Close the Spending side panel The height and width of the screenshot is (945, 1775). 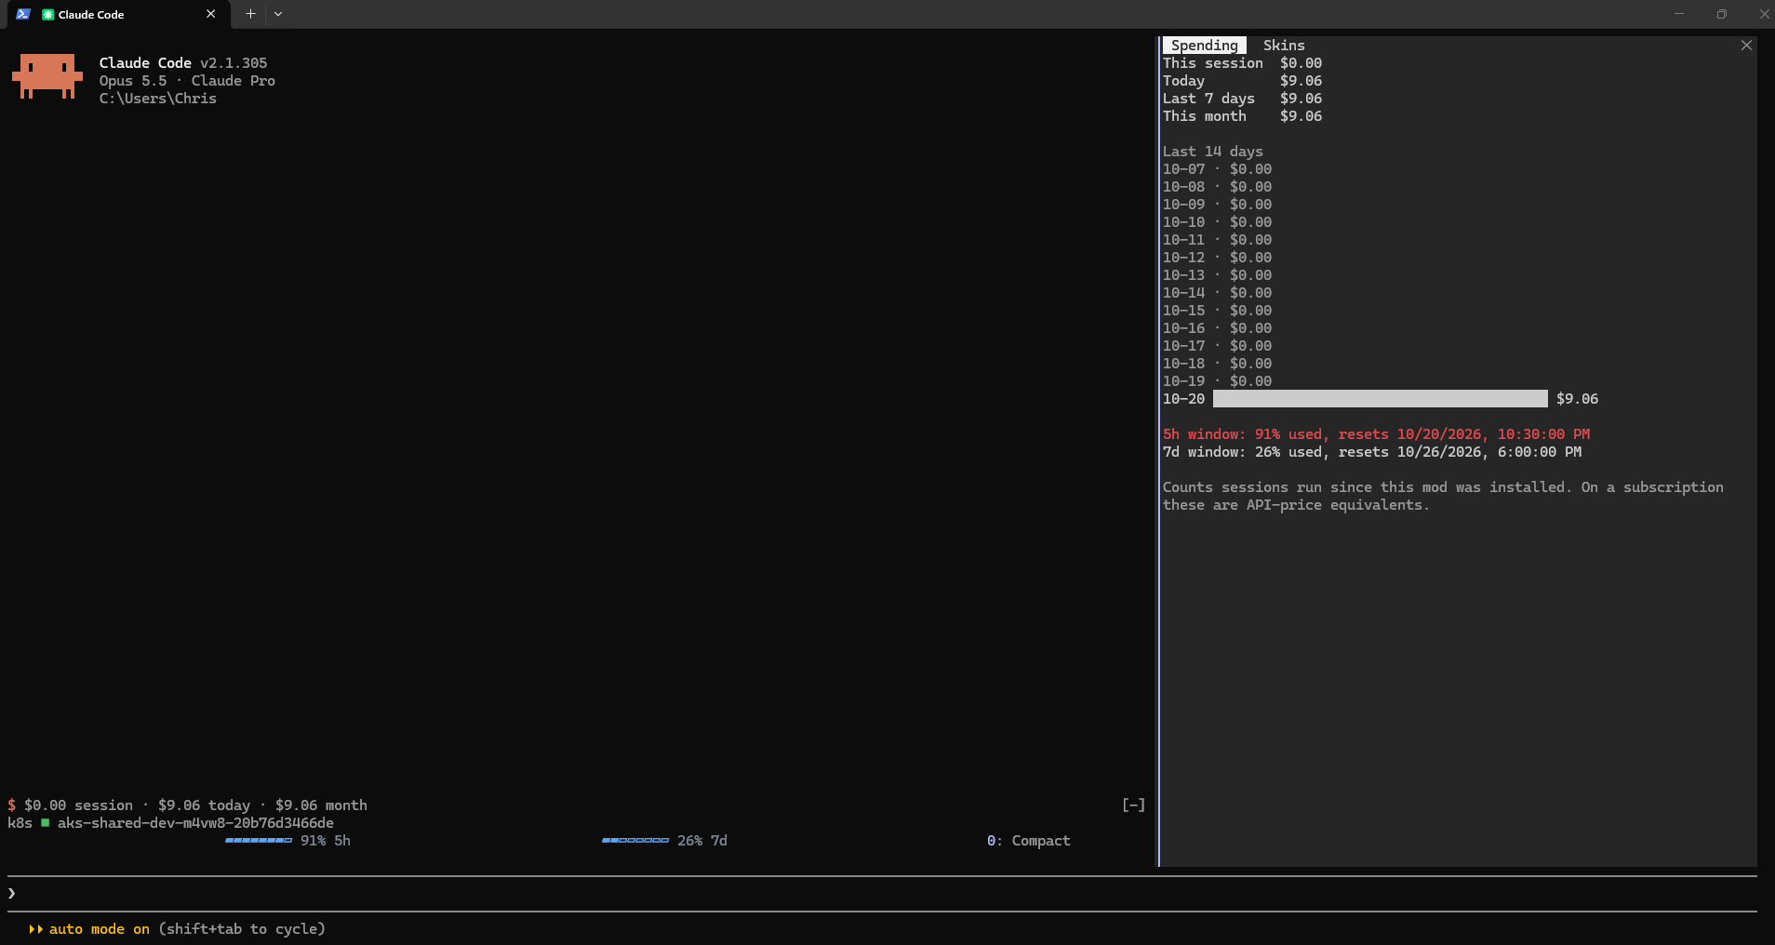[x=1746, y=46]
